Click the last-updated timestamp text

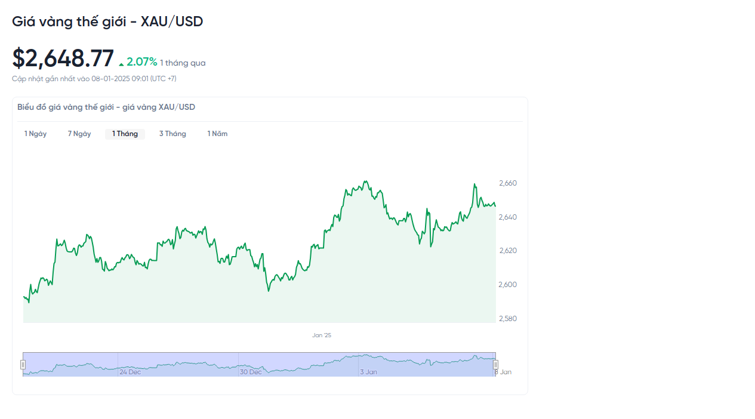(x=94, y=79)
